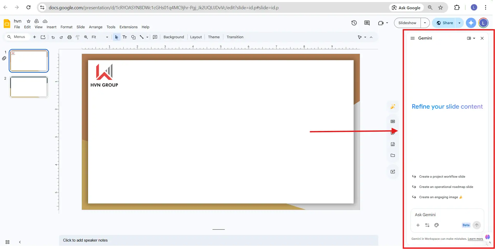Open the shape insert tool
This screenshot has height=249, width=495.
(133, 37)
